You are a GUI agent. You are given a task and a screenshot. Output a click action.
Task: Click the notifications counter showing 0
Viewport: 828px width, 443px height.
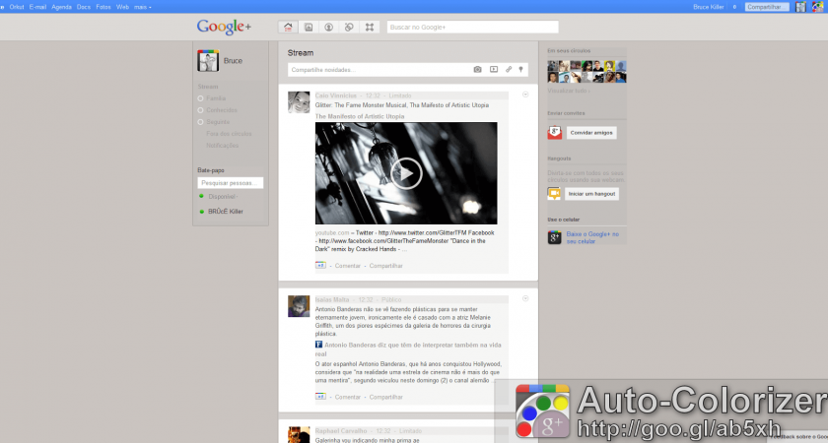[x=734, y=7]
